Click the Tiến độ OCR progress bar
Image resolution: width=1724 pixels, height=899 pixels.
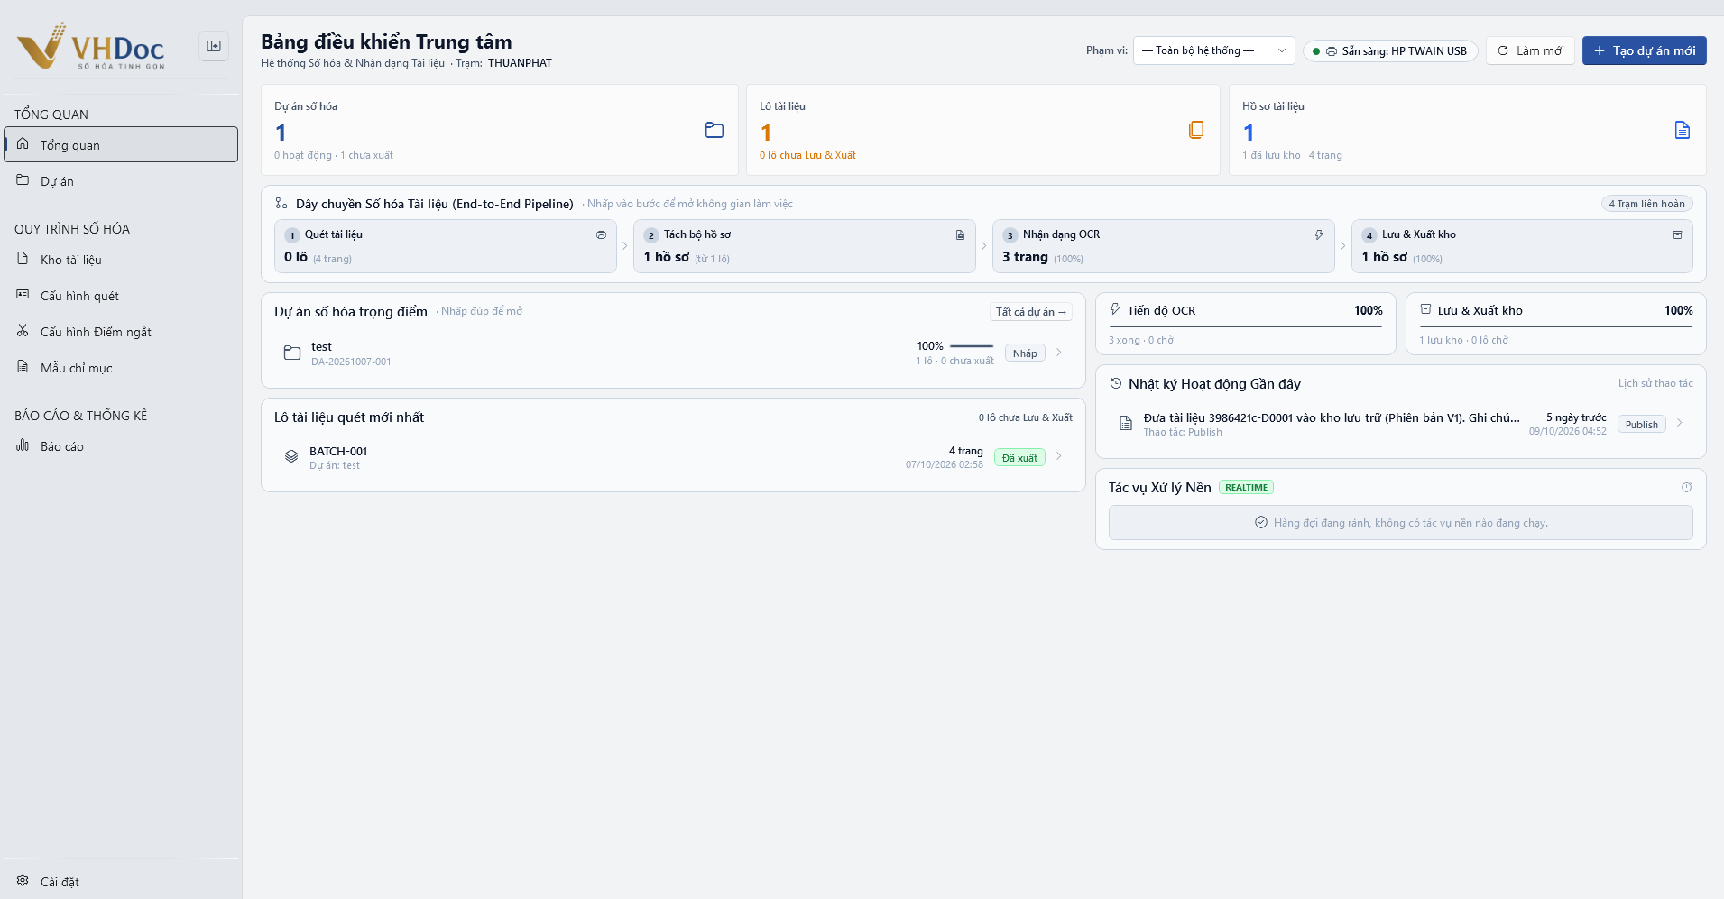(1245, 326)
